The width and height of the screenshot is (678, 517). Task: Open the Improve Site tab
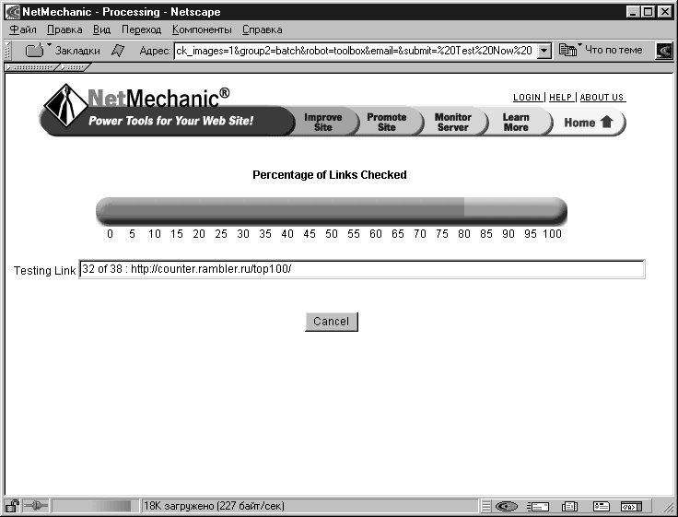point(323,122)
